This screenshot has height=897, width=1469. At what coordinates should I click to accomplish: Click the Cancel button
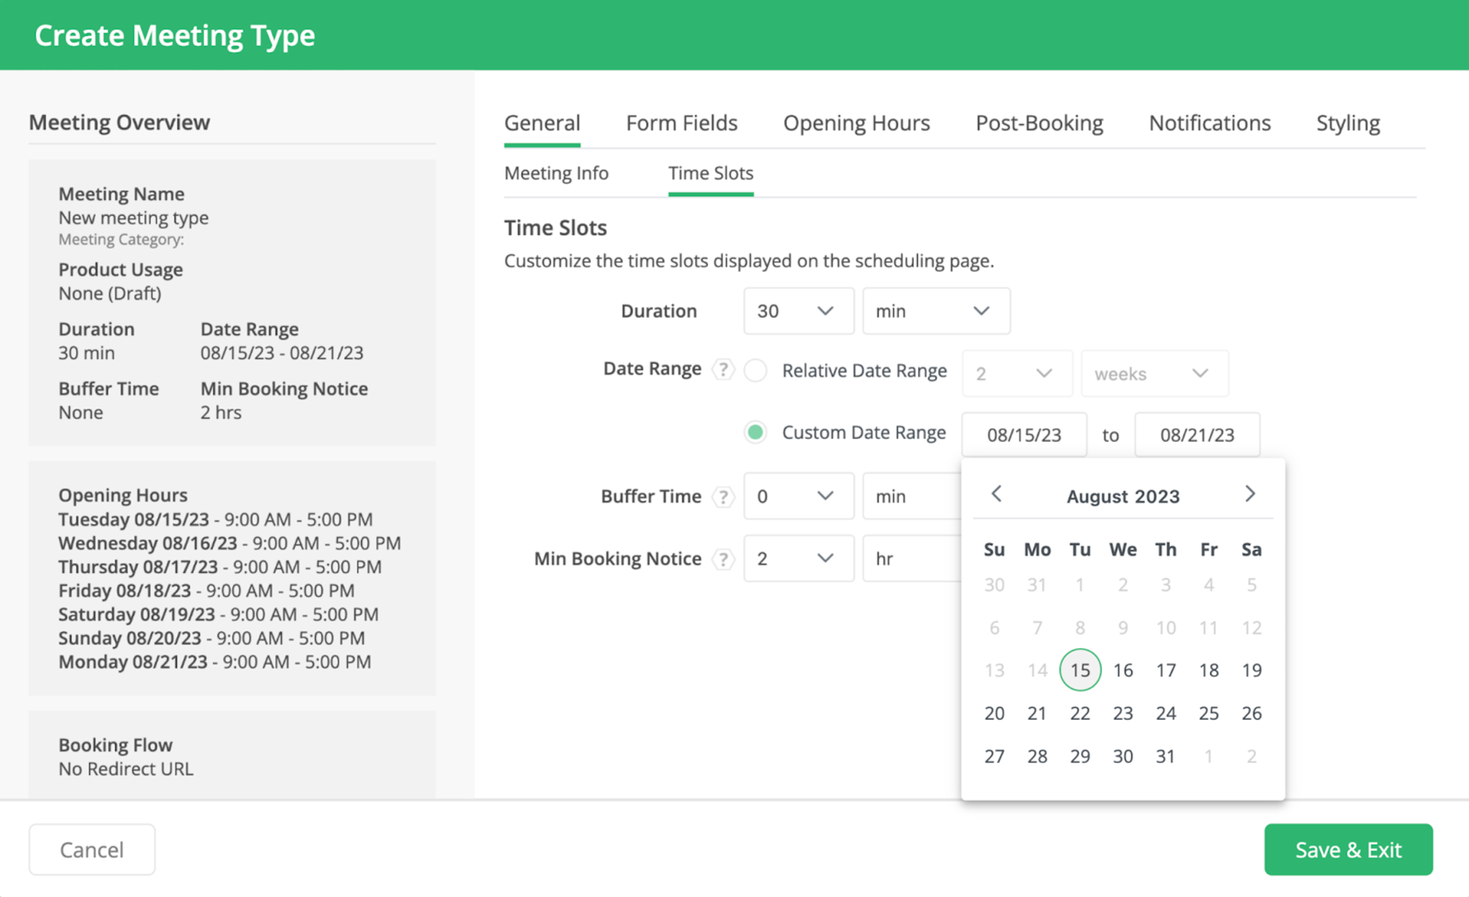tap(92, 849)
